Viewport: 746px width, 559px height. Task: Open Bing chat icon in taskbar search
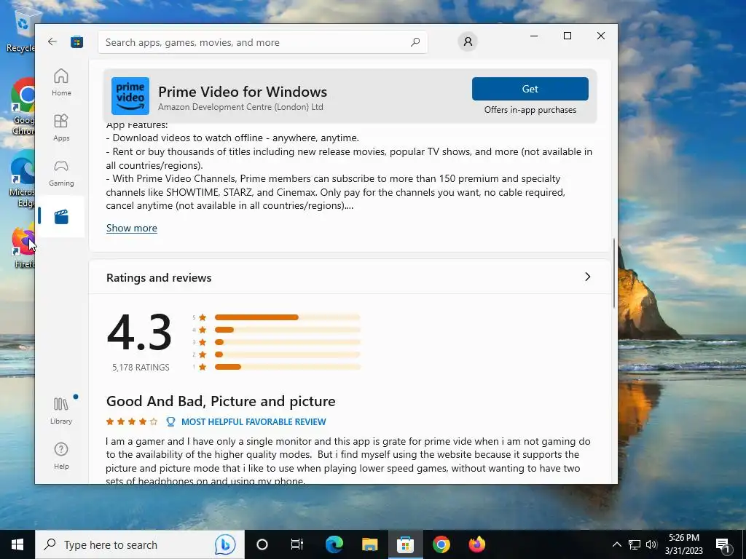pos(225,544)
